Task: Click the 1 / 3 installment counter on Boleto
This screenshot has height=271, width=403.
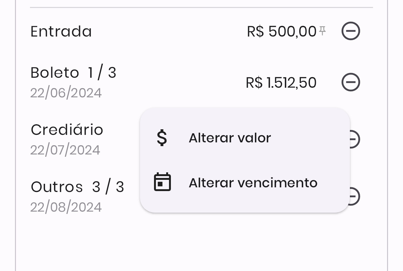Action: click(x=102, y=73)
